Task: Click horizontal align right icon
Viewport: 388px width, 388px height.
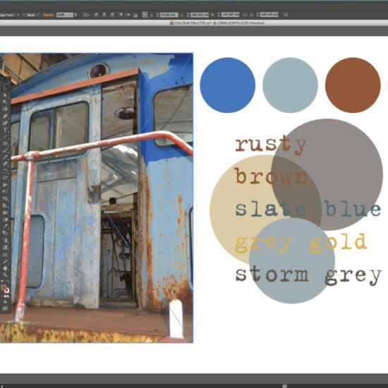Action: click(x=112, y=15)
